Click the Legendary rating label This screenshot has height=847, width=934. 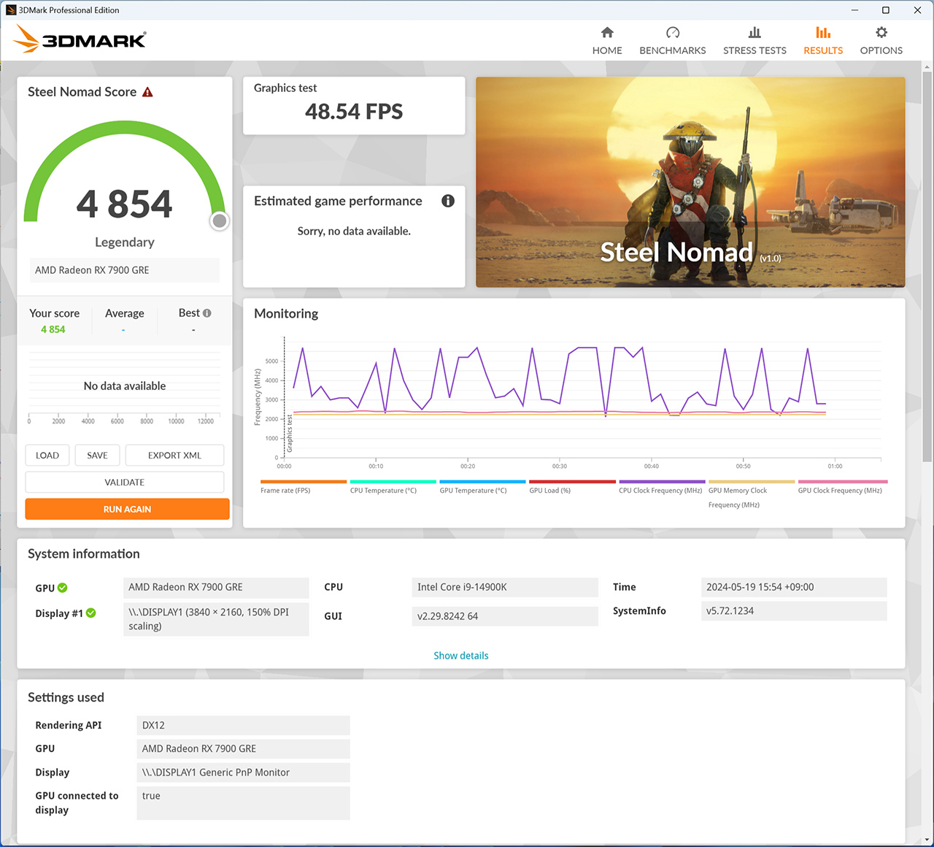click(125, 242)
